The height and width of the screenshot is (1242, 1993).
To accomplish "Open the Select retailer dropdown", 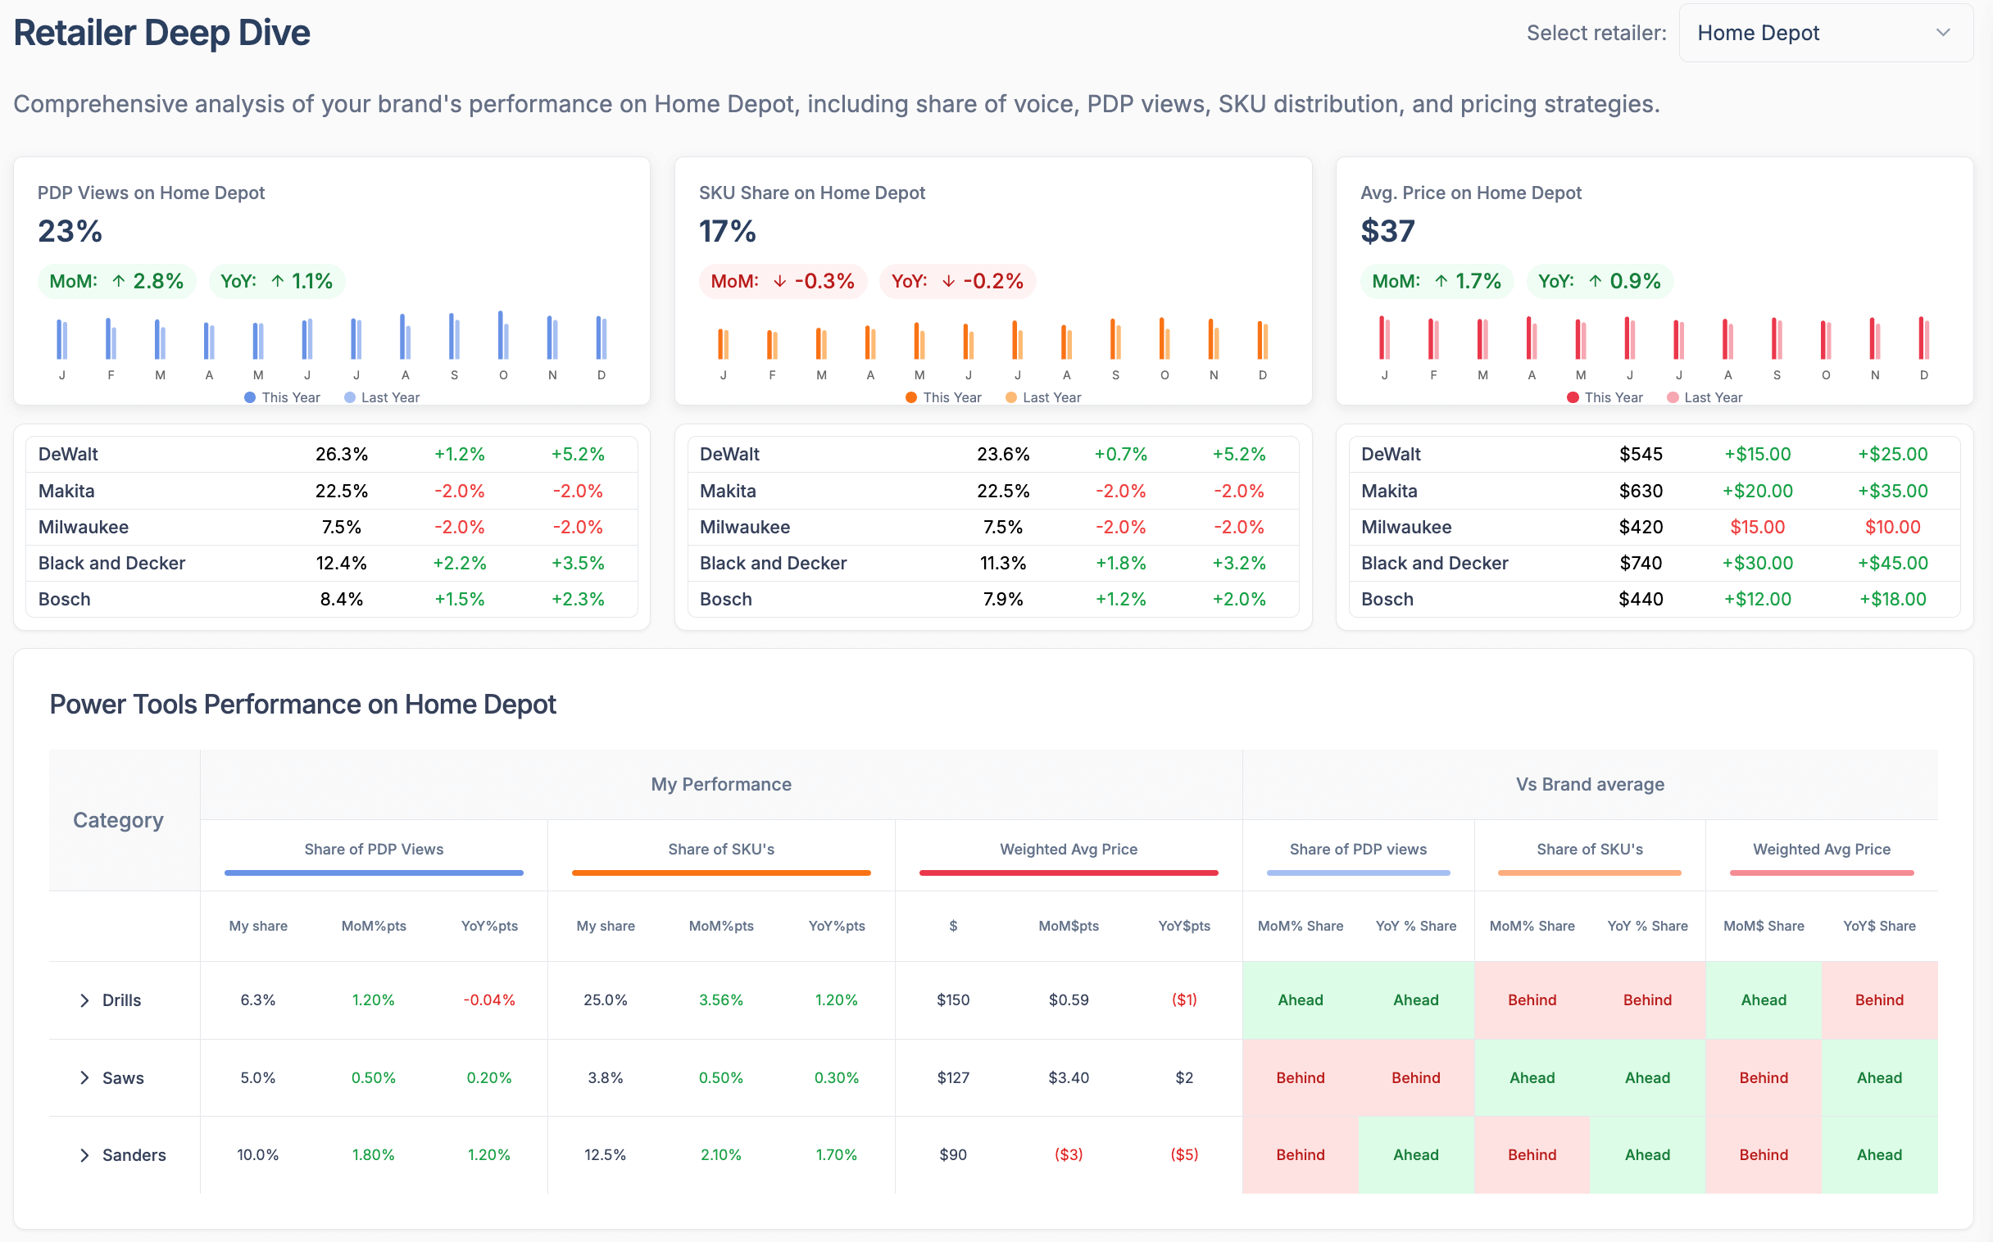I will pyautogui.click(x=1823, y=33).
